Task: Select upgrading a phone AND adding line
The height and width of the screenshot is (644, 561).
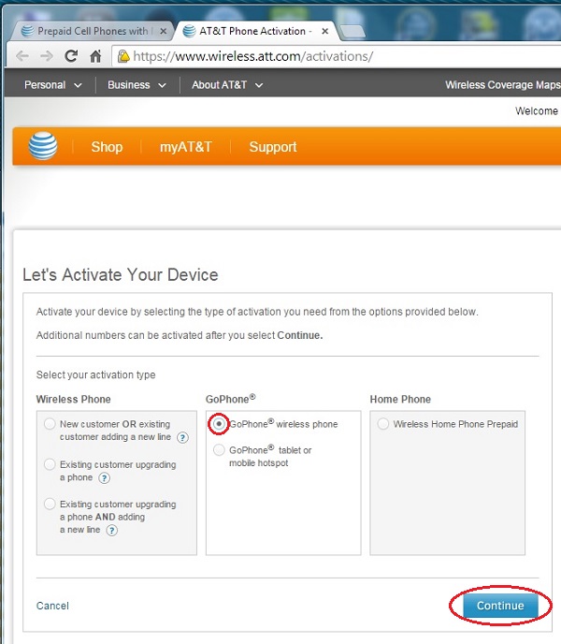Action: [50, 504]
